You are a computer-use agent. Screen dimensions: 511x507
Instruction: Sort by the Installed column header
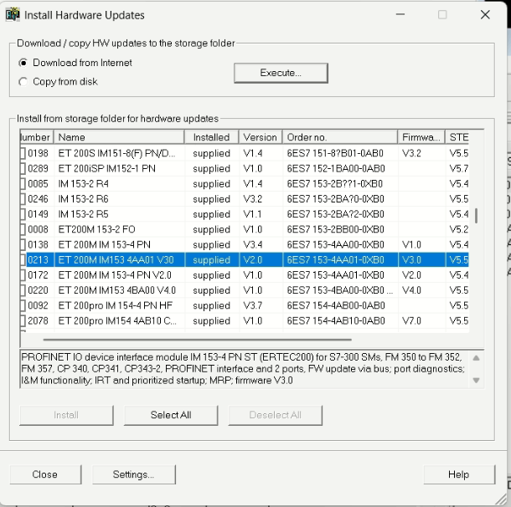(211, 137)
